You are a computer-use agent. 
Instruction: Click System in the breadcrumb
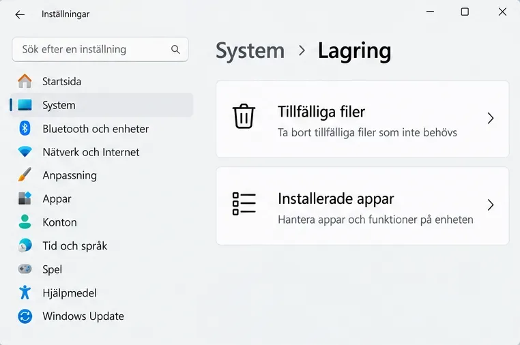[250, 51]
